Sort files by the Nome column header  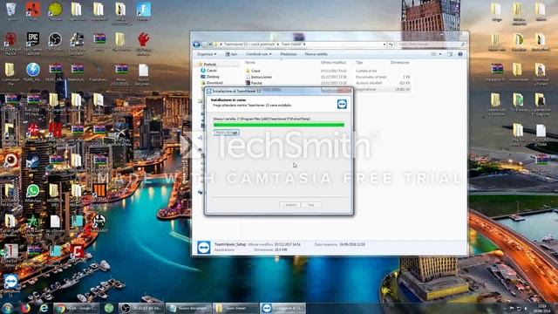point(250,62)
